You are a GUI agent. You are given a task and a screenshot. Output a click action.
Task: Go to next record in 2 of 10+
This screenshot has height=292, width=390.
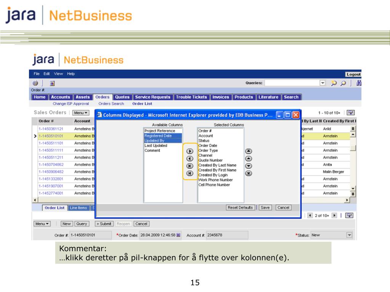pyautogui.click(x=334, y=215)
